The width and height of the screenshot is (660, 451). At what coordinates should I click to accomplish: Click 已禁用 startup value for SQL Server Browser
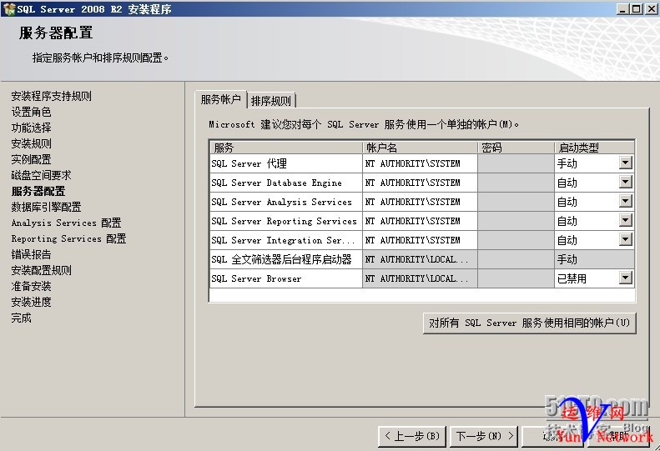coord(572,278)
